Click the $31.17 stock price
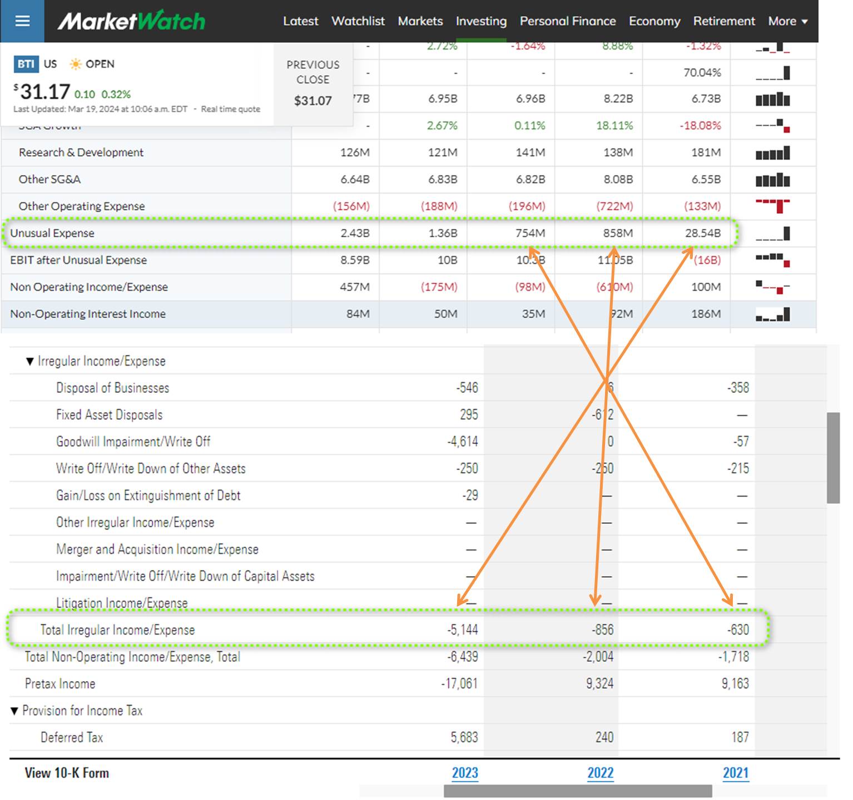Image resolution: width=853 pixels, height=800 pixels. coord(42,92)
